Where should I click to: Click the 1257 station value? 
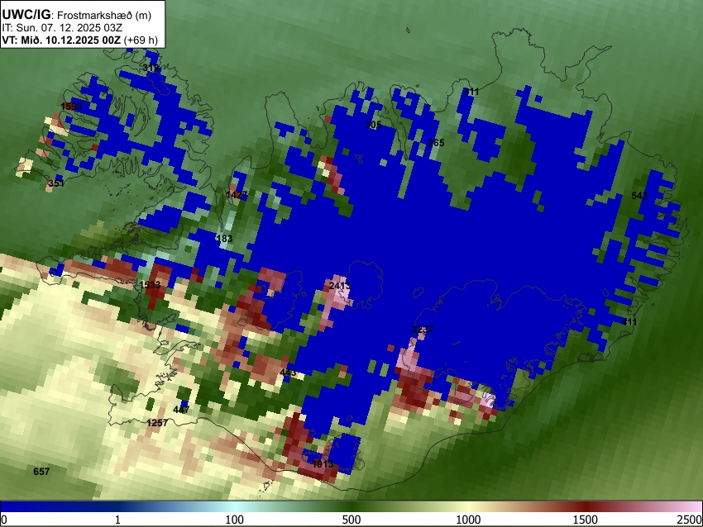coord(157,423)
